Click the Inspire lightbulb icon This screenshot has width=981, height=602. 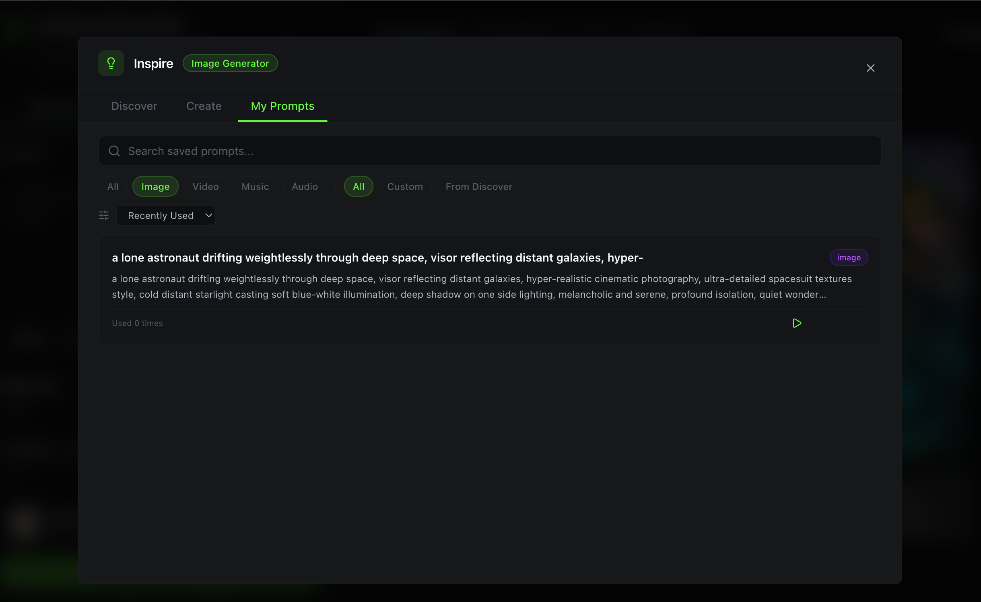pos(111,63)
